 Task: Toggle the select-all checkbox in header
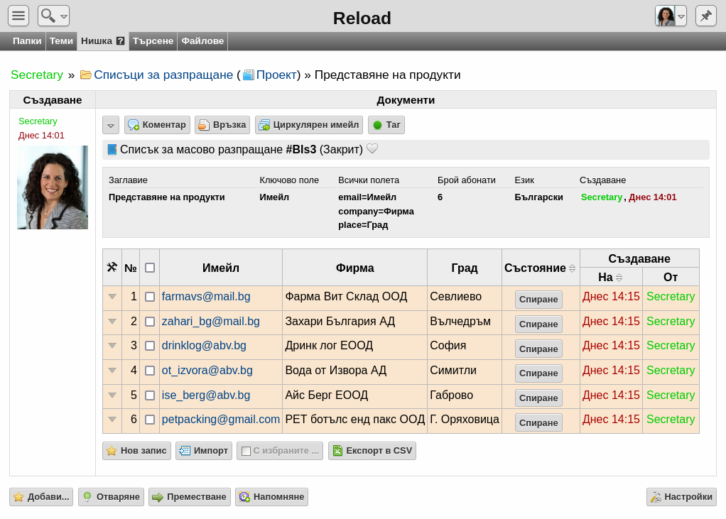(150, 268)
